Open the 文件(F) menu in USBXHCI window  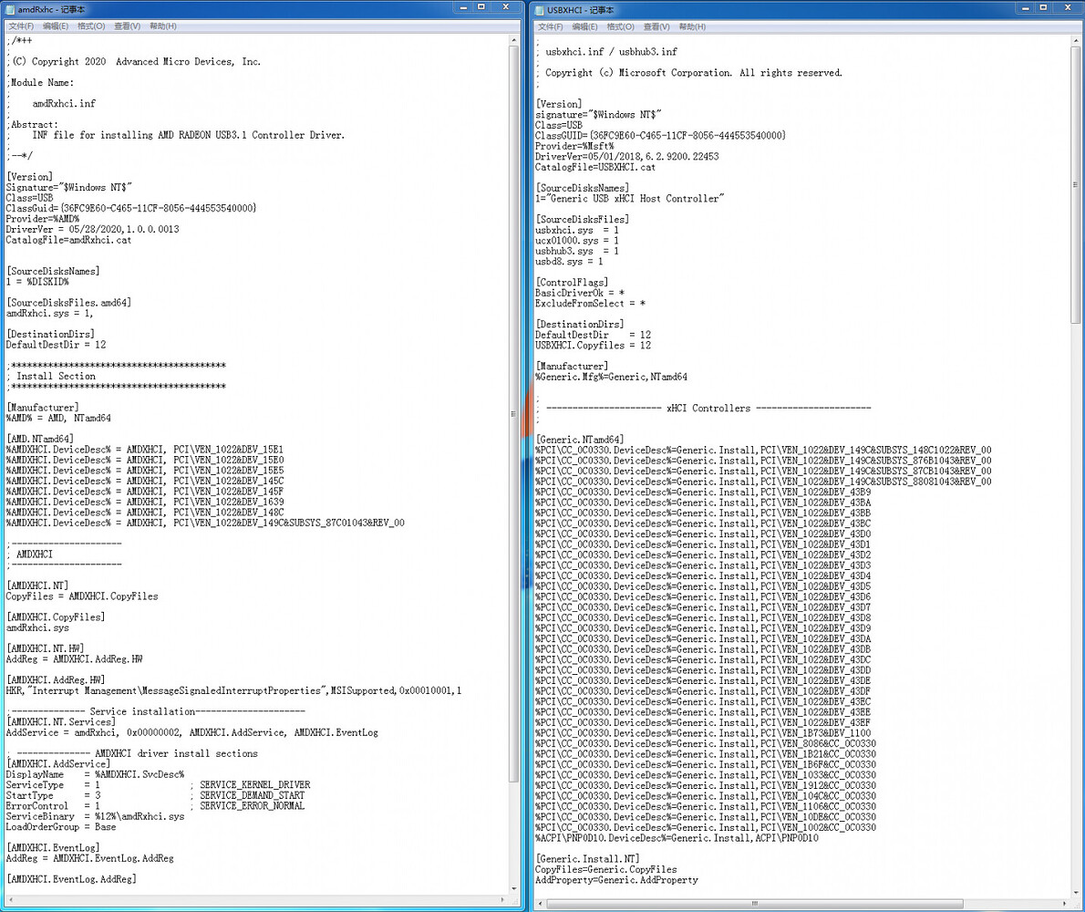pyautogui.click(x=551, y=26)
